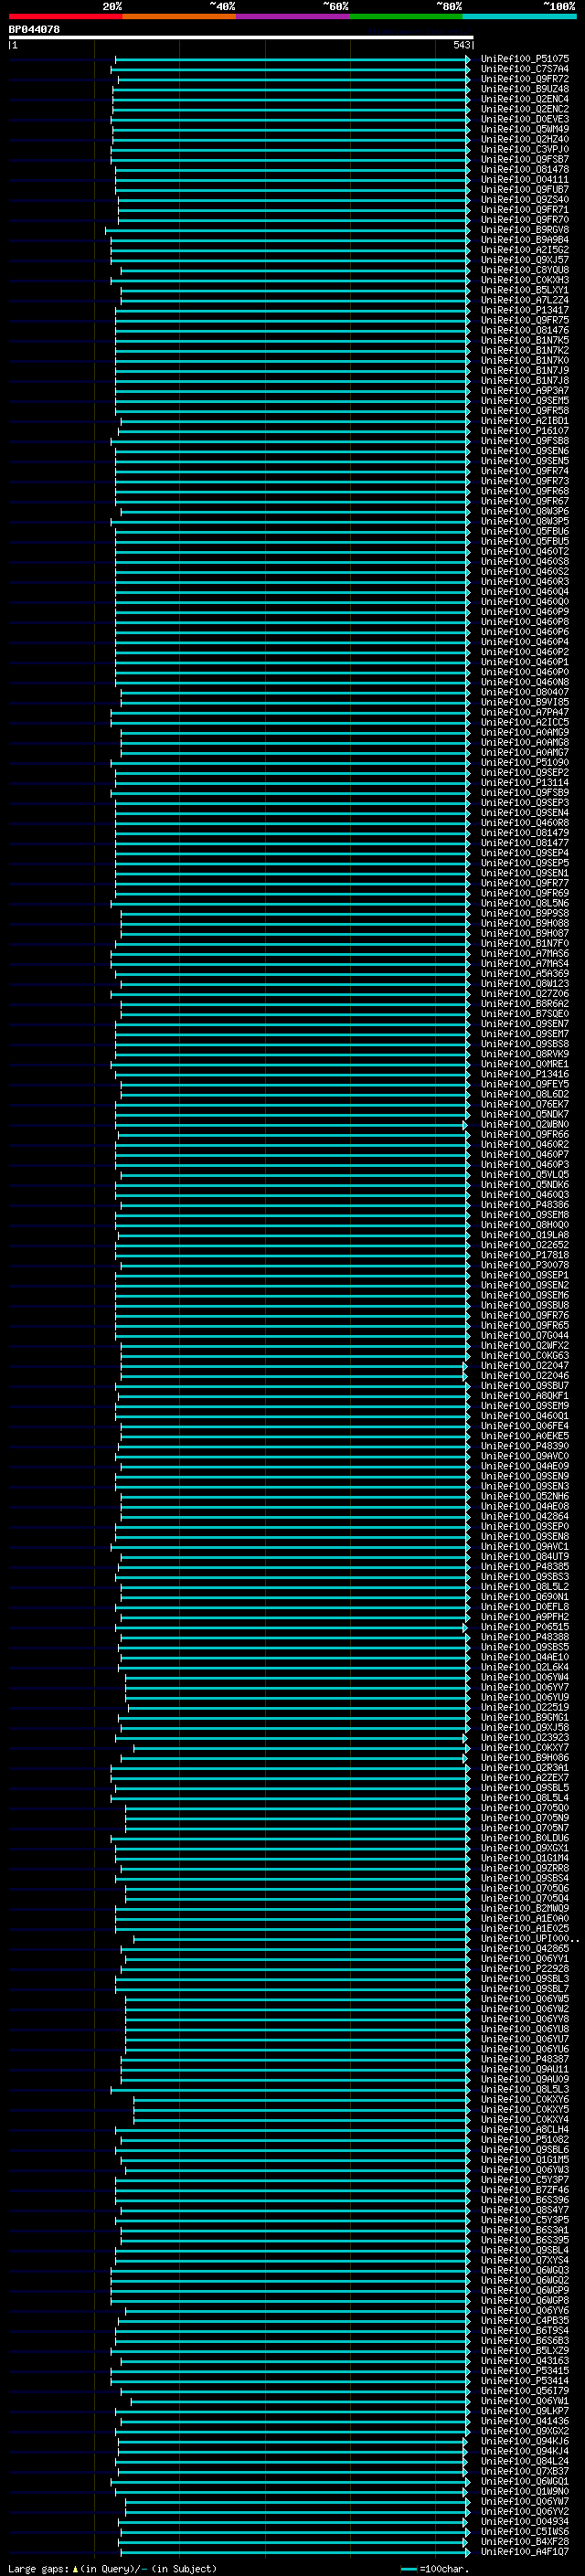Select label UniRef100_P48386
The width and height of the screenshot is (585, 2576).
pyautogui.click(x=524, y=1205)
